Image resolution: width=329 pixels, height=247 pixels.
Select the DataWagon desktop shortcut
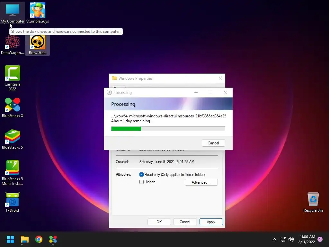(13, 44)
